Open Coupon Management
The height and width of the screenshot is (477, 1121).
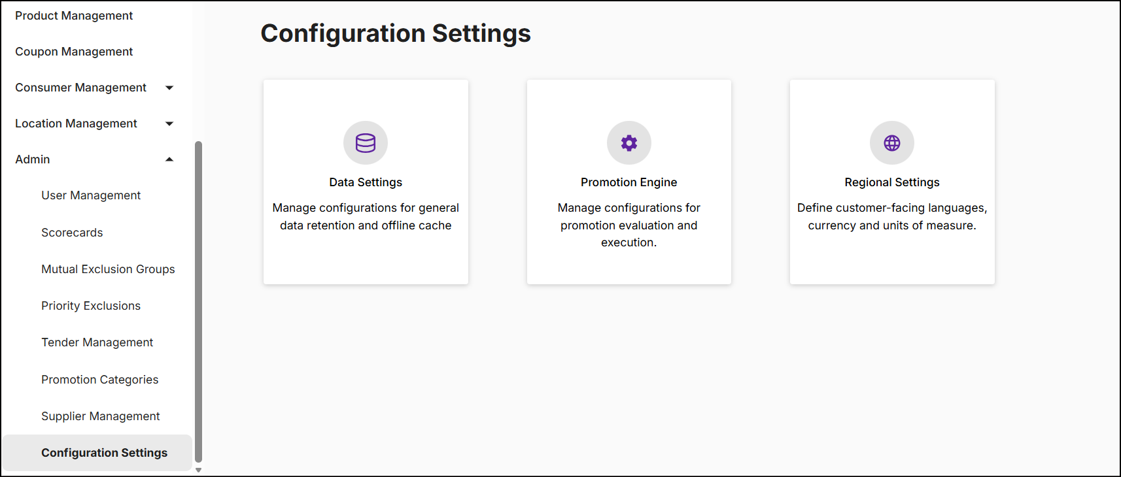coord(74,51)
